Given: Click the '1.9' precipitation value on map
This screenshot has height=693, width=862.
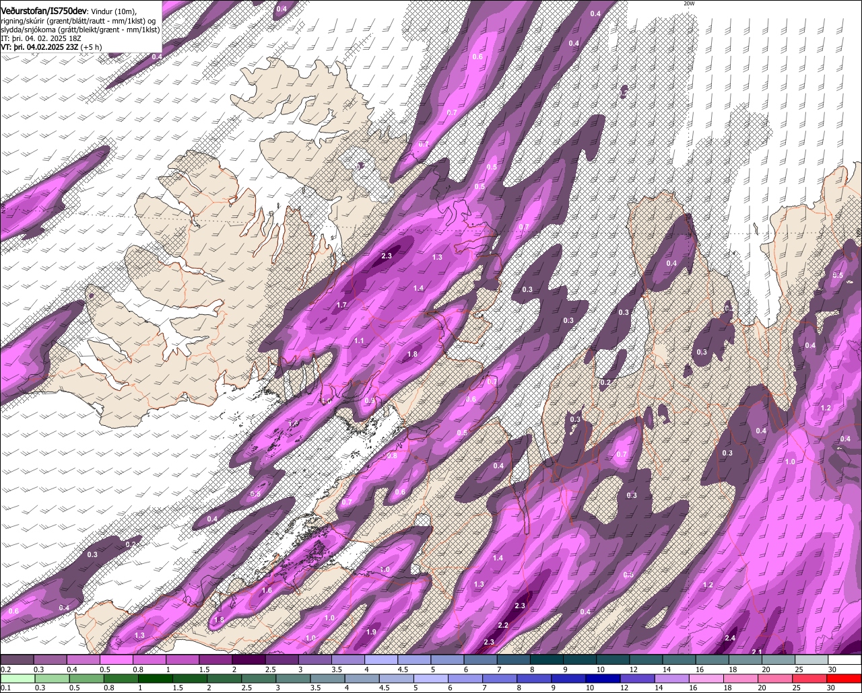Looking at the screenshot, I should tap(371, 632).
